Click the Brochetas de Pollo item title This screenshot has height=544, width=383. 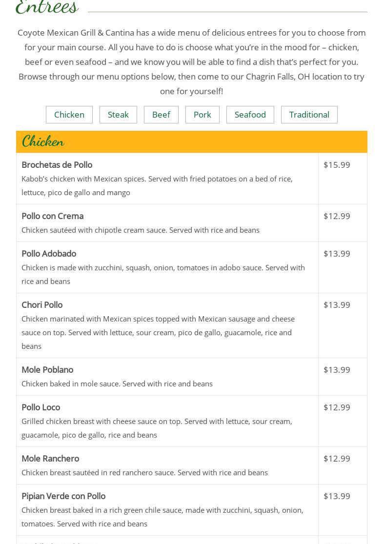tap(57, 165)
